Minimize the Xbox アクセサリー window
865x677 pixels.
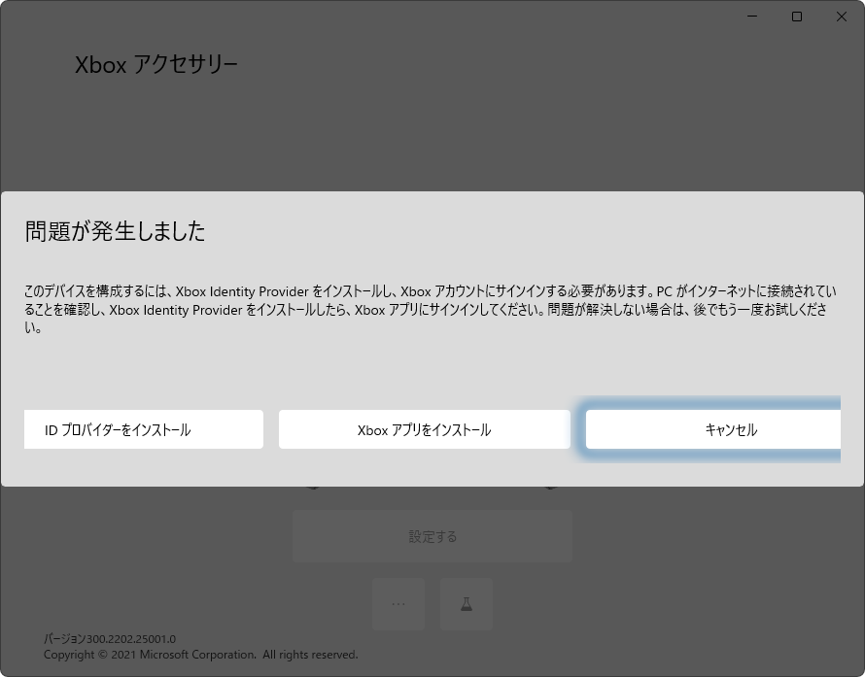pyautogui.click(x=751, y=17)
